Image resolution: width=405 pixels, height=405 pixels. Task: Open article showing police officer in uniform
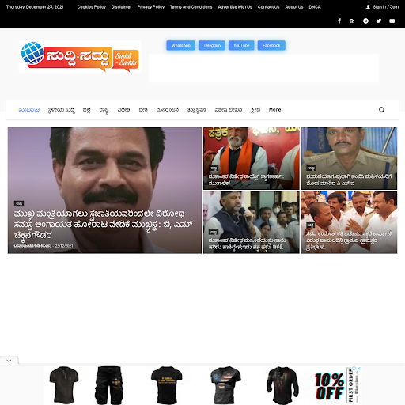(349, 158)
